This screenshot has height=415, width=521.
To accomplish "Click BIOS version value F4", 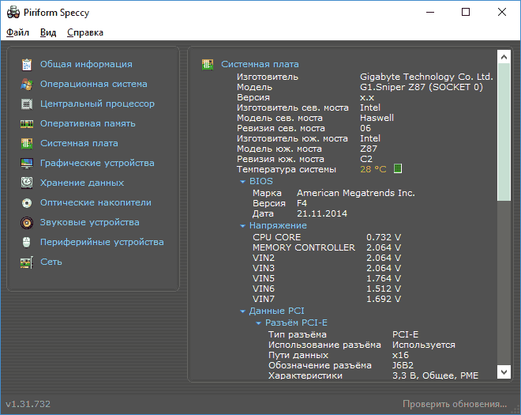I will click(x=302, y=203).
